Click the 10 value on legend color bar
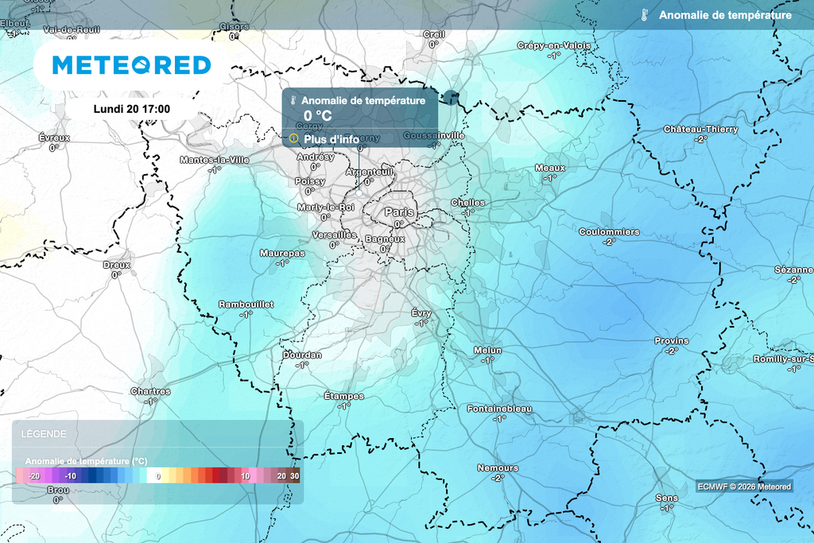 pyautogui.click(x=246, y=475)
